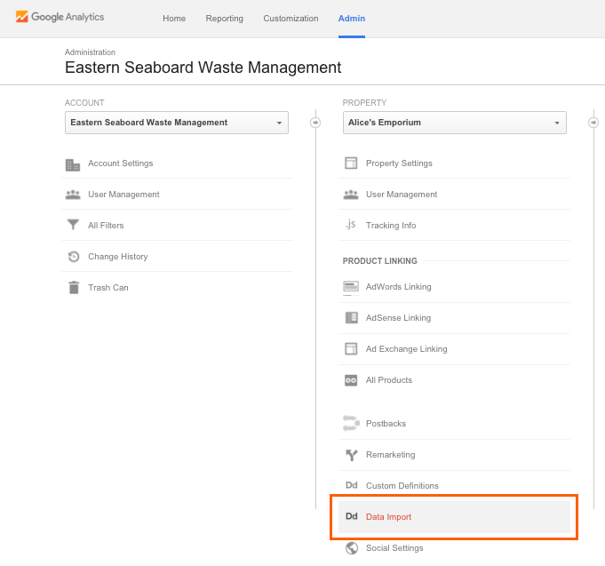Open AdSense Linking
This screenshot has width=605, height=566.
tap(398, 318)
